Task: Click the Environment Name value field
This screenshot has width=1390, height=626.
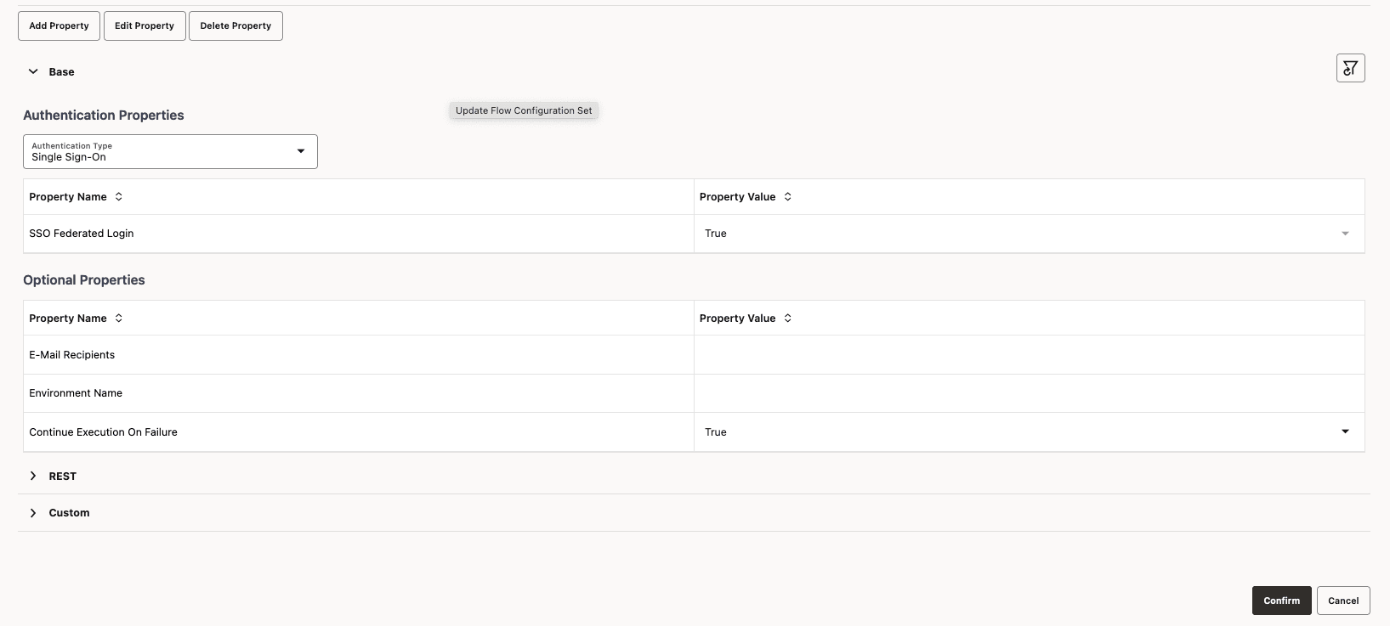Action: 1029,393
